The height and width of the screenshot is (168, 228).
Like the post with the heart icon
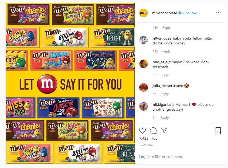(142, 131)
